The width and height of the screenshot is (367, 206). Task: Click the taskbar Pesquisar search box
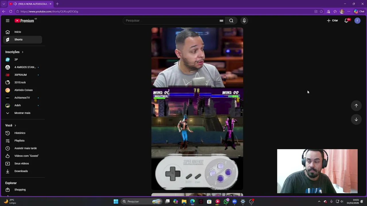click(x=142, y=201)
